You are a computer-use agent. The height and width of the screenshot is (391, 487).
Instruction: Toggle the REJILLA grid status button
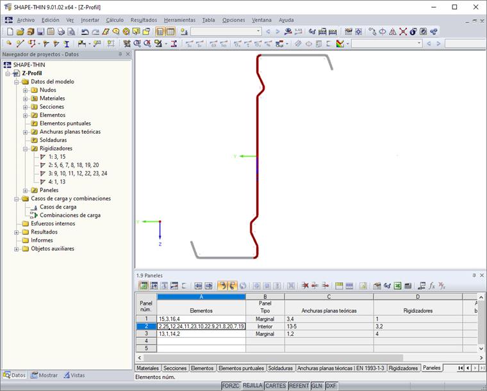(x=252, y=385)
